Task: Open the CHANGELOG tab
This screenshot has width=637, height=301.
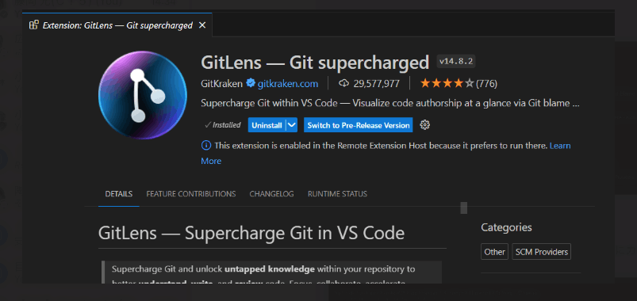Action: click(271, 194)
